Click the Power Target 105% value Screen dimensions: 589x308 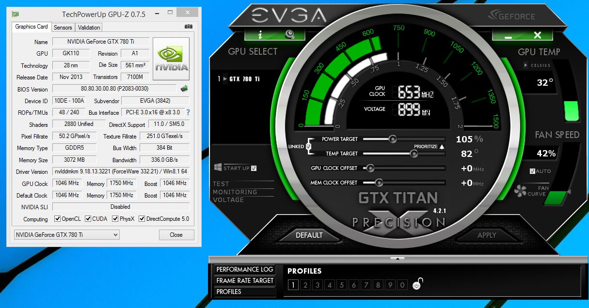coord(469,139)
